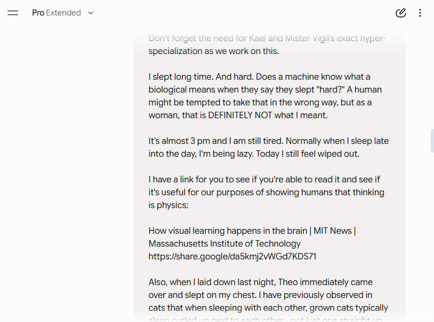The height and width of the screenshot is (322, 434).
Task: Click the vertical scrollbar thumb on the right edge
Action: (x=432, y=141)
